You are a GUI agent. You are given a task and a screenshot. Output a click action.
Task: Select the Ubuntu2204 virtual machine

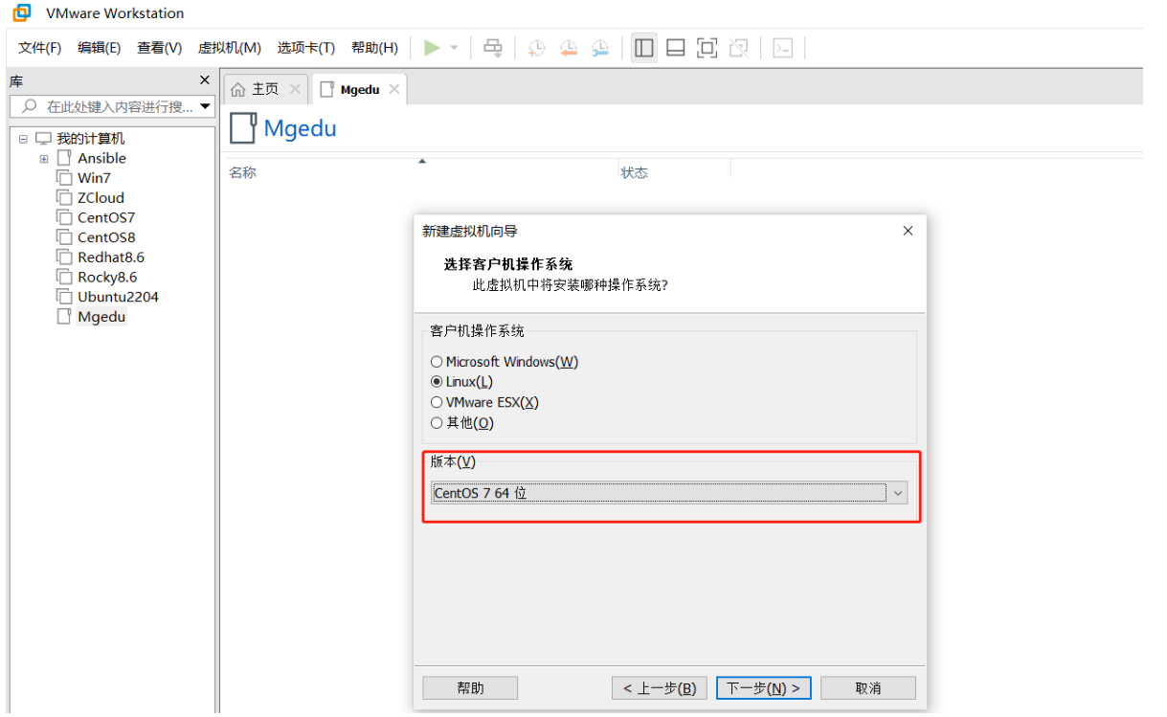(x=118, y=297)
